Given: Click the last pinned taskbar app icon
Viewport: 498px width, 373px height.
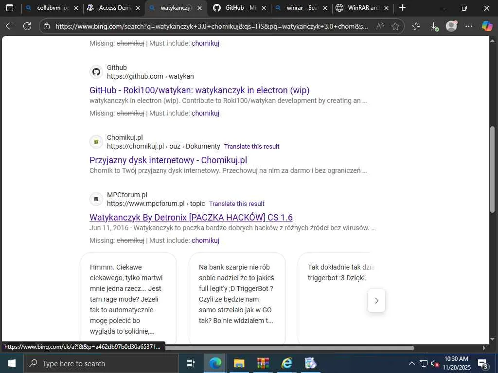Looking at the screenshot, I should click(310, 363).
